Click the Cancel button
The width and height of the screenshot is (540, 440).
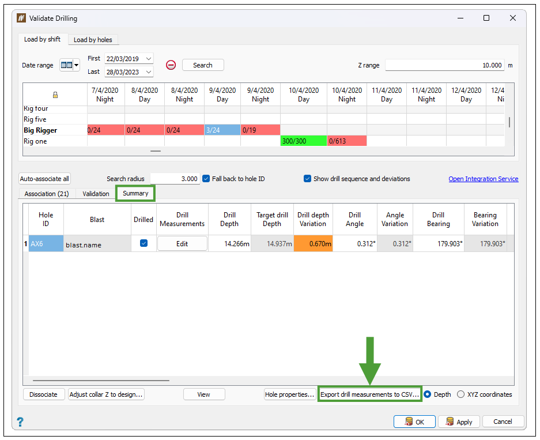(503, 422)
